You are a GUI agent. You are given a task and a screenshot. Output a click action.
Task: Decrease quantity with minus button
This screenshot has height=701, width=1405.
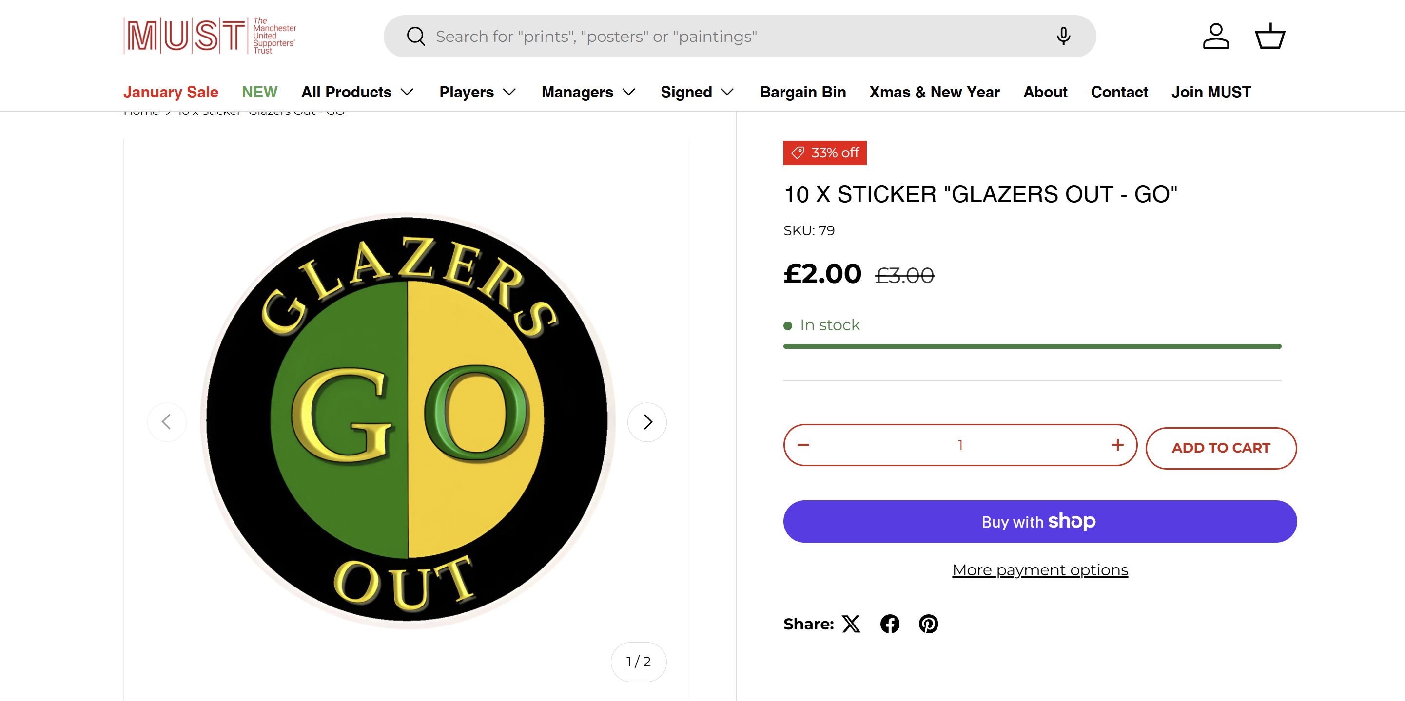[803, 445]
